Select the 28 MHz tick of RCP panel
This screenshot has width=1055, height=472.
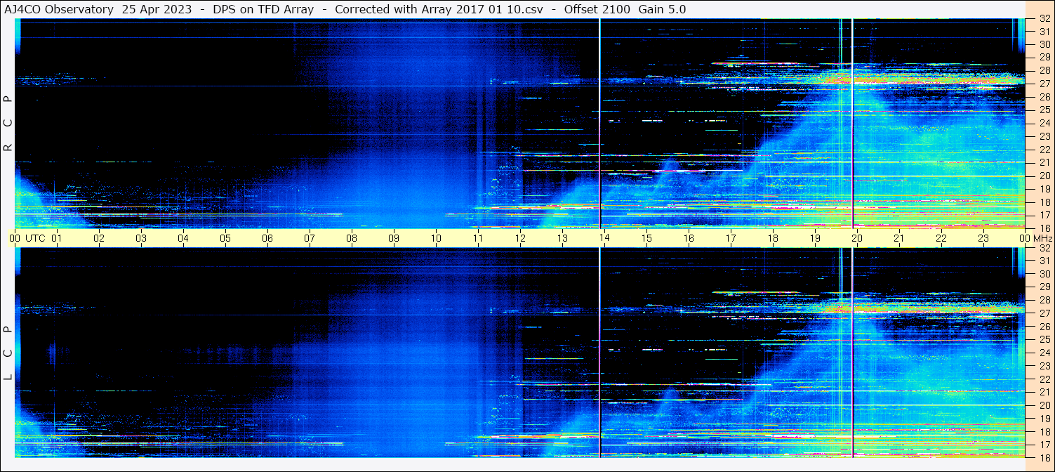pyautogui.click(x=1044, y=70)
